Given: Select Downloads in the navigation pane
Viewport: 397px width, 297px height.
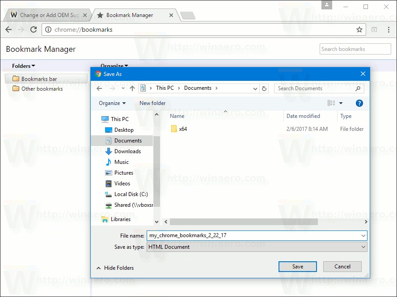Looking at the screenshot, I should (x=127, y=151).
